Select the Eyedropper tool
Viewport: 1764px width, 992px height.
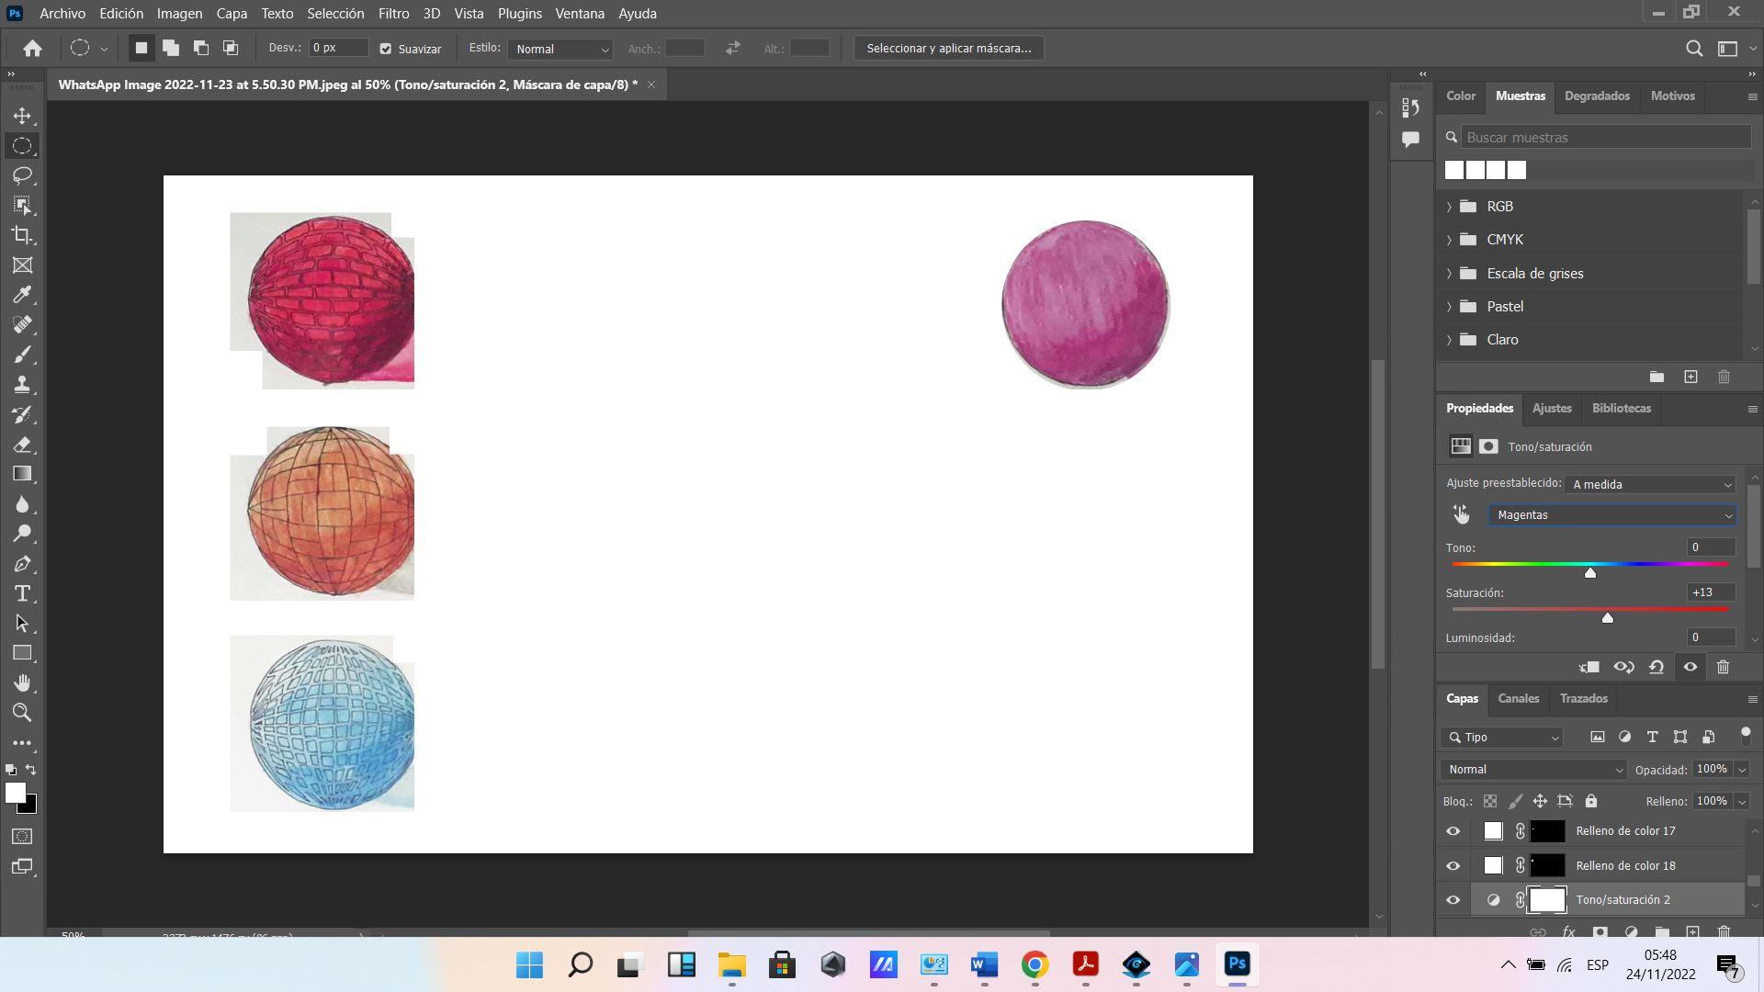point(22,295)
